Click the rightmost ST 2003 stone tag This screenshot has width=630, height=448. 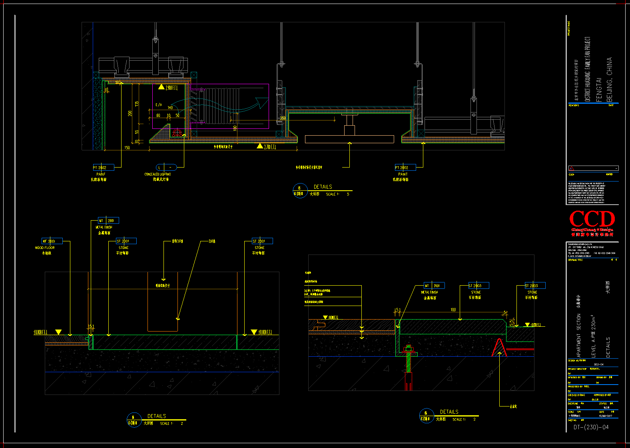point(535,286)
